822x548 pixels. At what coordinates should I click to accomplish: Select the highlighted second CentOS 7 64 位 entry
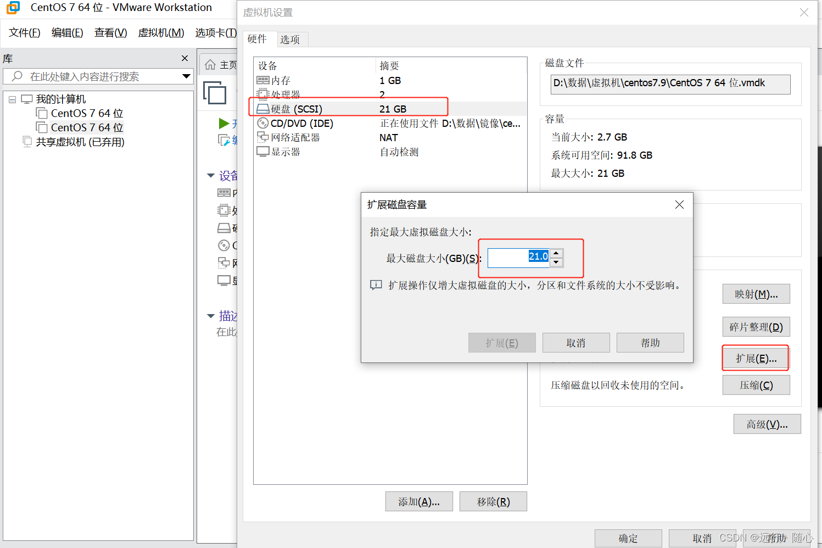87,127
